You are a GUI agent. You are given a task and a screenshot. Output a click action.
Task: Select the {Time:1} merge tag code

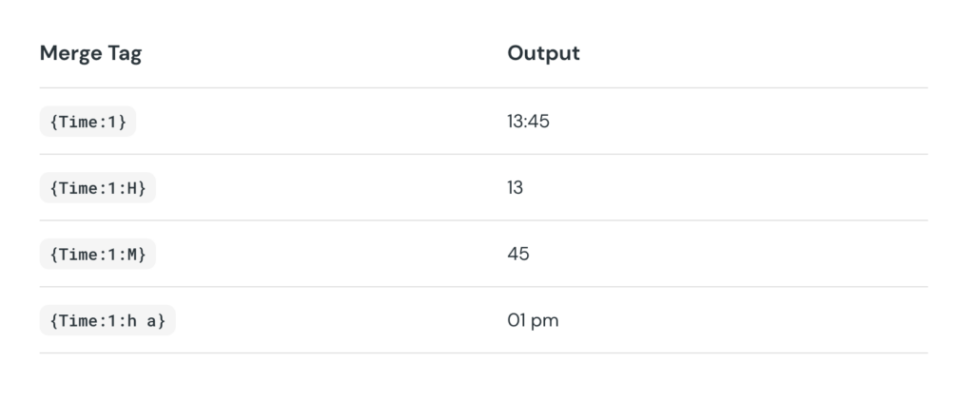pyautogui.click(x=88, y=122)
